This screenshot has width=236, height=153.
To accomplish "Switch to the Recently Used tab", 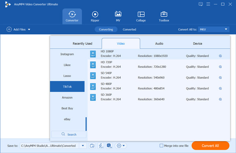I will [82, 44].
